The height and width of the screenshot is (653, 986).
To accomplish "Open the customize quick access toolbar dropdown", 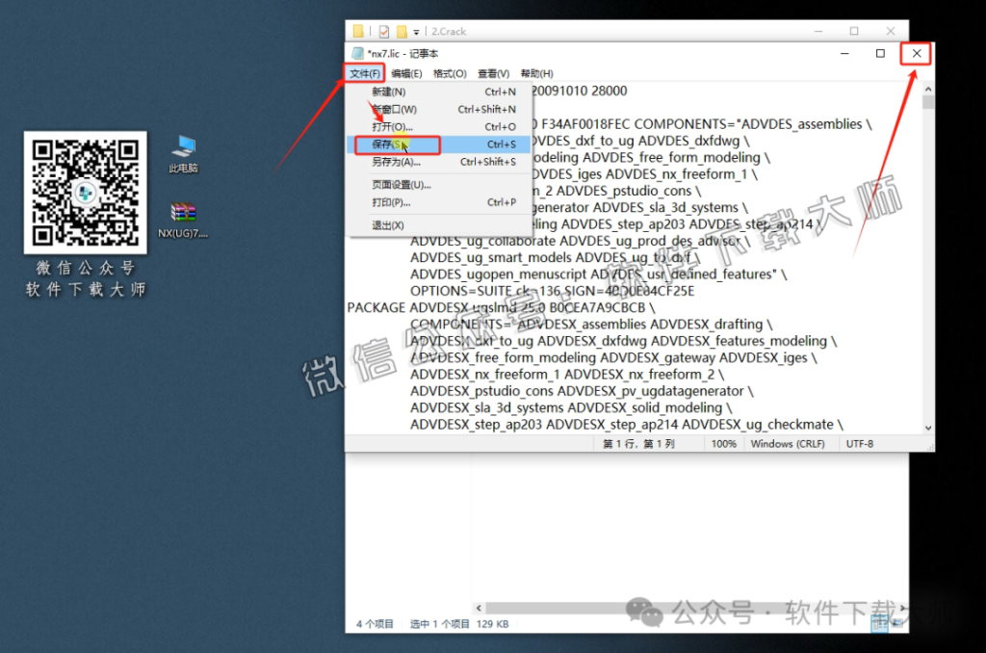I will 416,30.
